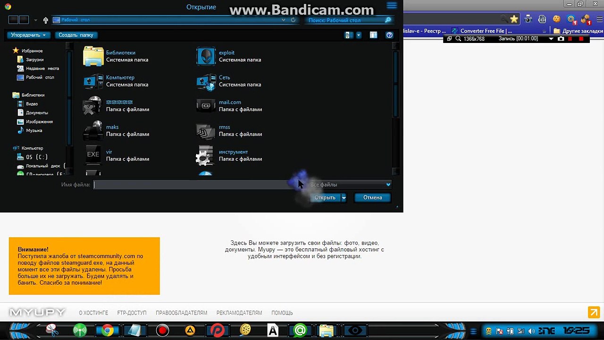The height and width of the screenshot is (340, 604).
Task: Expand the view options dropdown arrow
Action: [x=359, y=35]
